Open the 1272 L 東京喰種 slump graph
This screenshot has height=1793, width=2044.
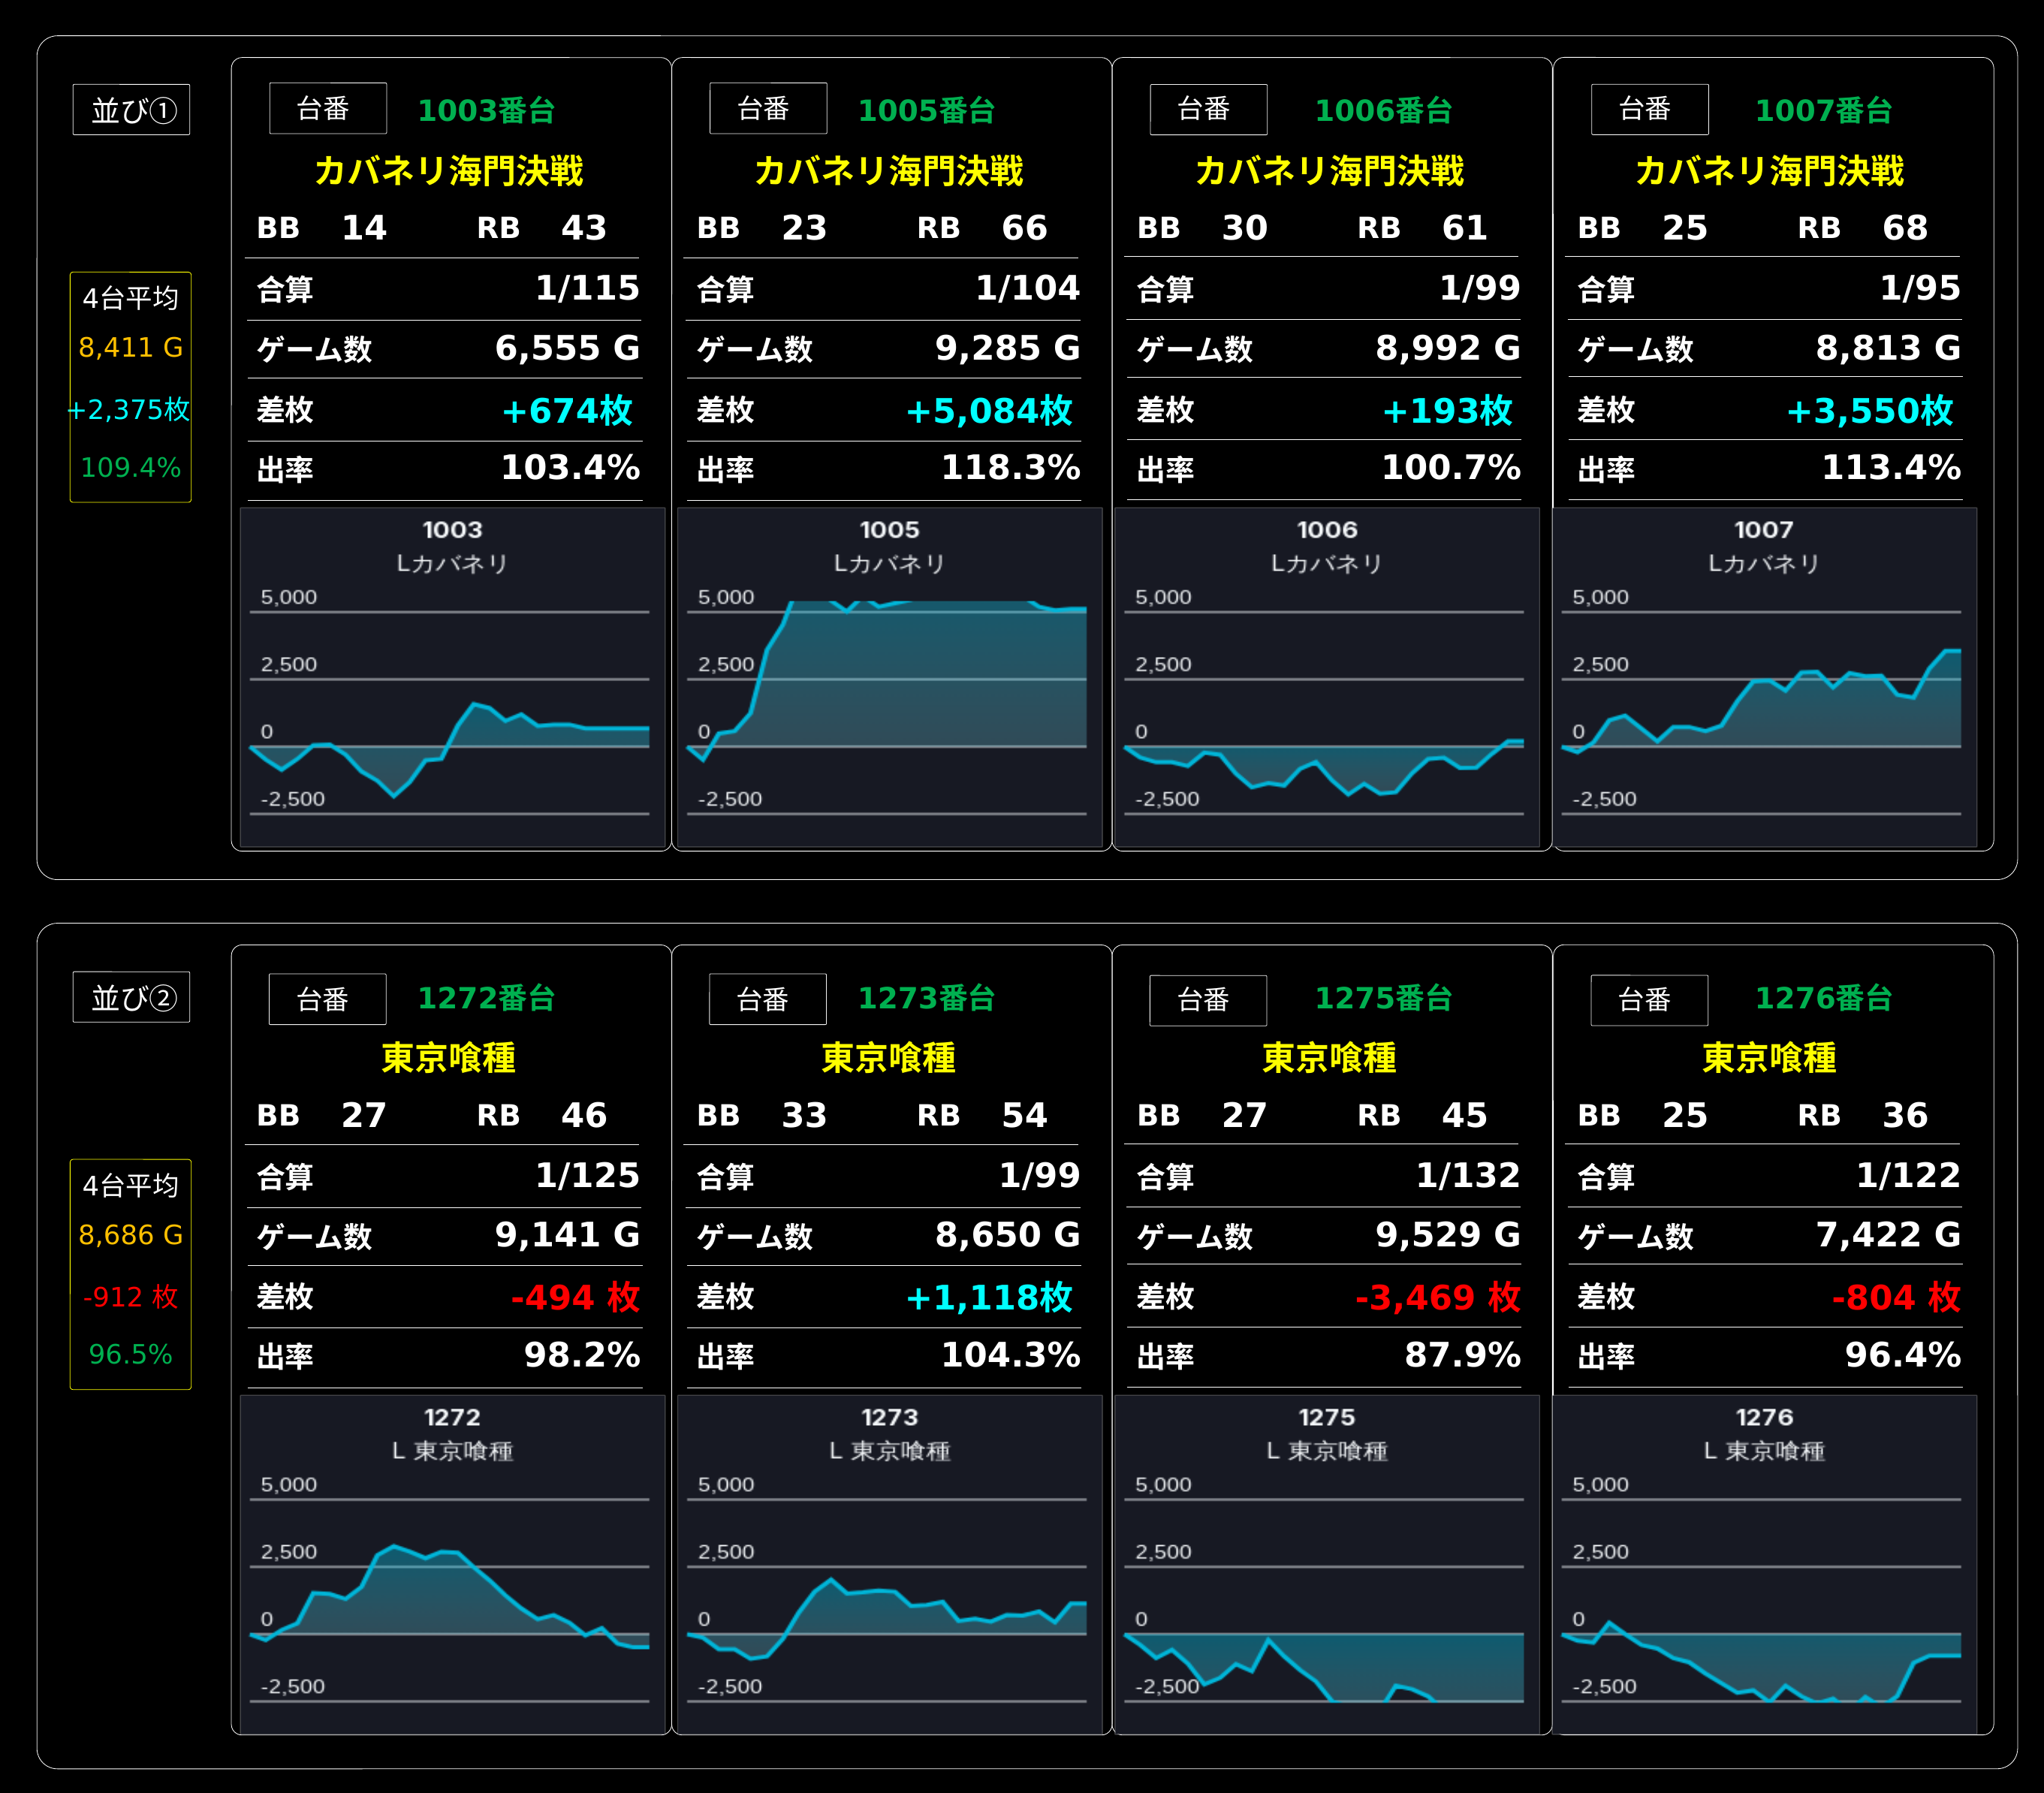(452, 1564)
